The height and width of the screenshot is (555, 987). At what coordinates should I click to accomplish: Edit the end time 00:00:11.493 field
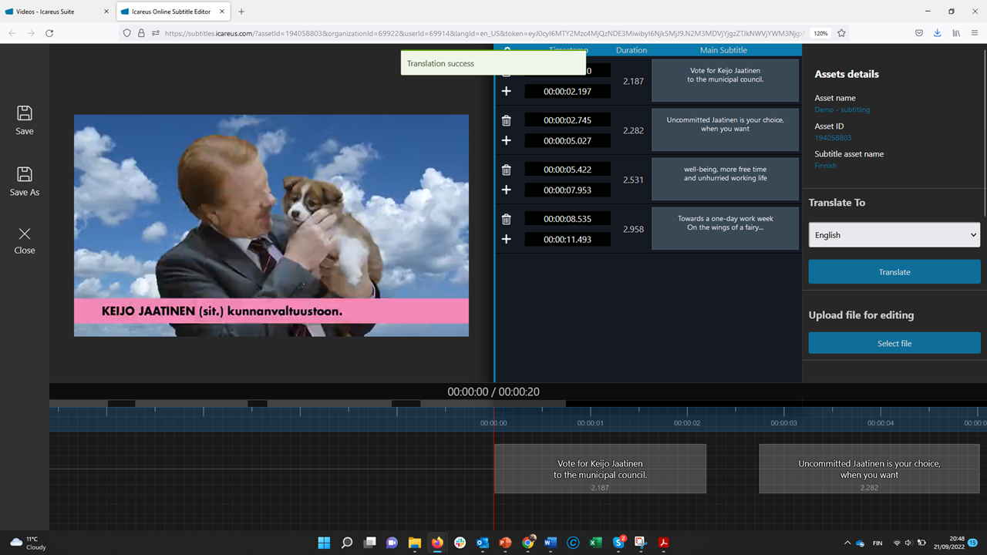point(568,239)
